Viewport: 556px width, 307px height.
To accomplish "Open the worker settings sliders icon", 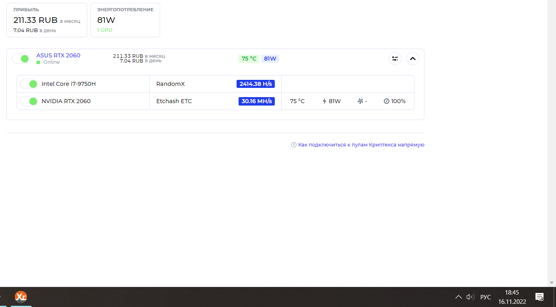I will coord(395,59).
